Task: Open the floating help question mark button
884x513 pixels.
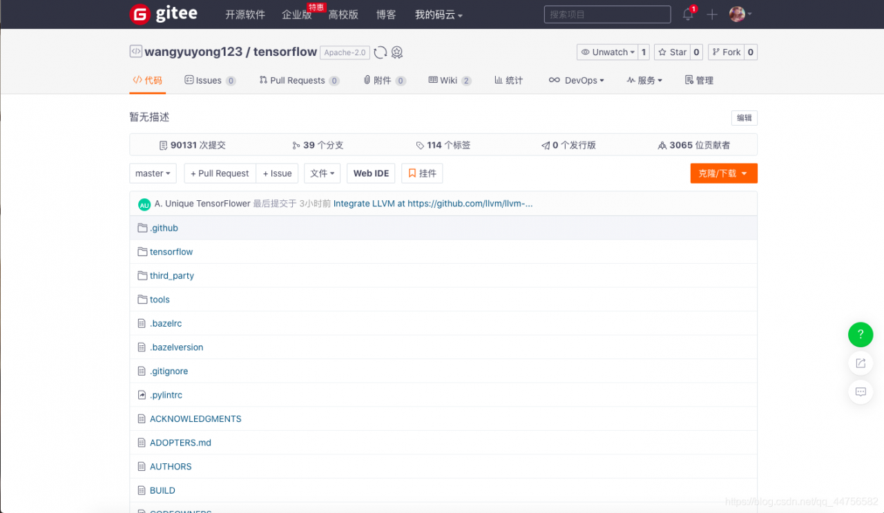Action: tap(860, 334)
